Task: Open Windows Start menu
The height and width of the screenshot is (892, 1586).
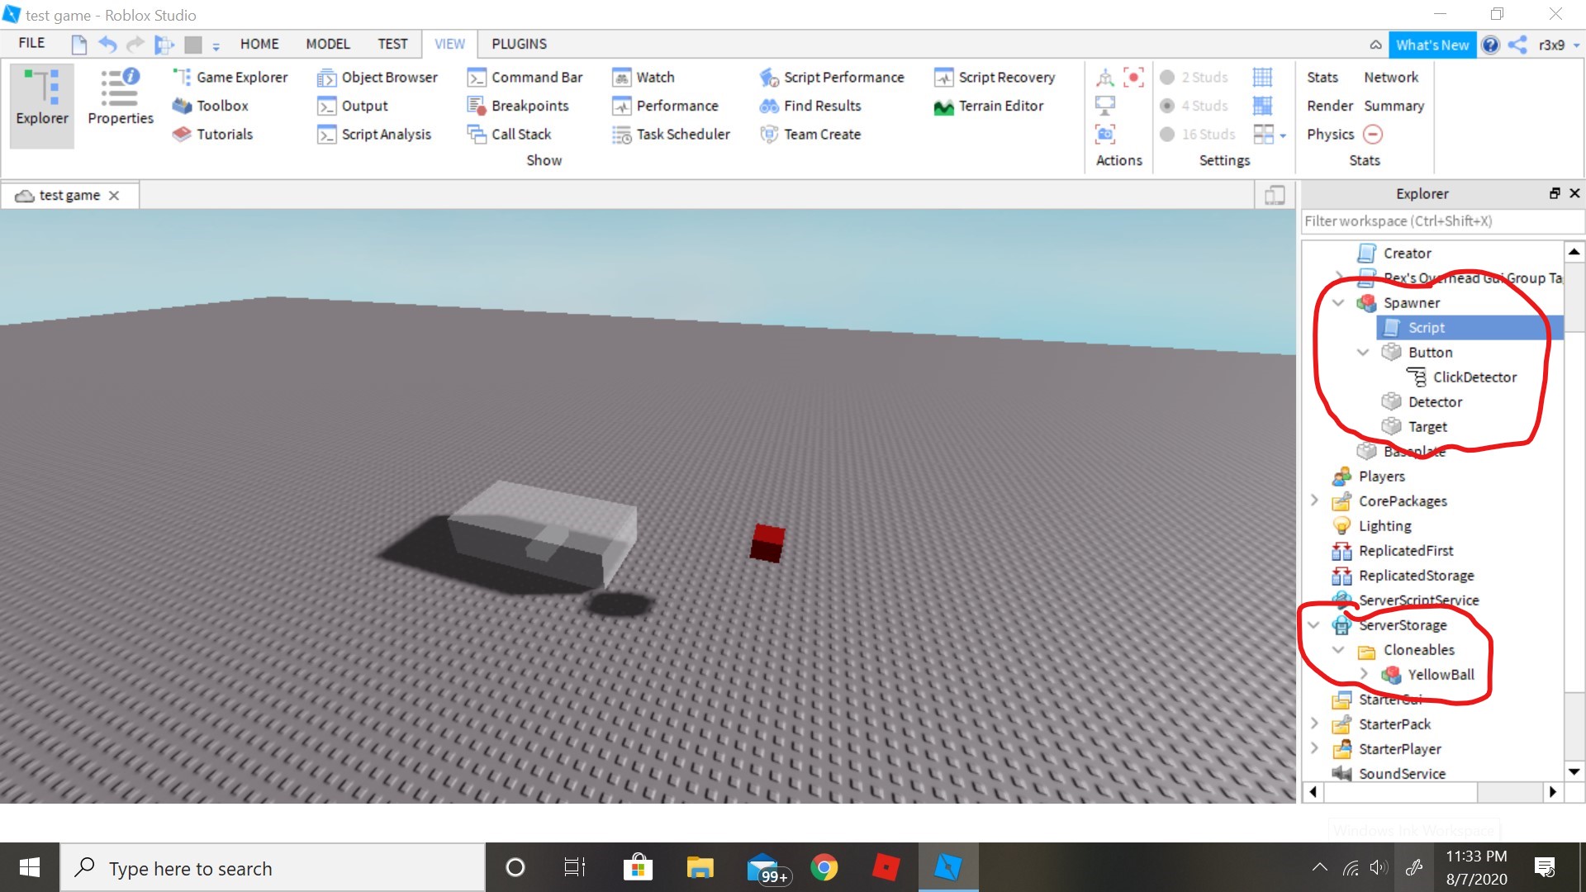Action: [30, 868]
